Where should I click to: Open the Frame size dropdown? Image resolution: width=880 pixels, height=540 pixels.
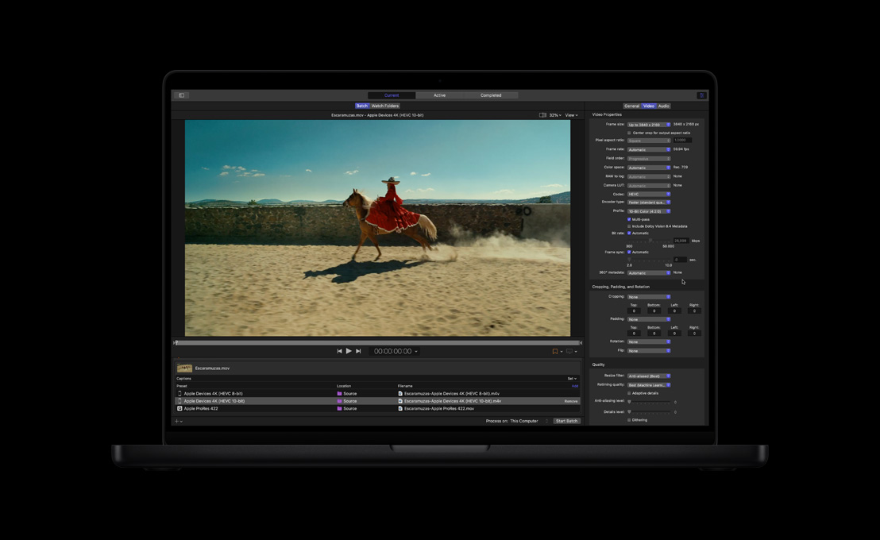coord(648,125)
